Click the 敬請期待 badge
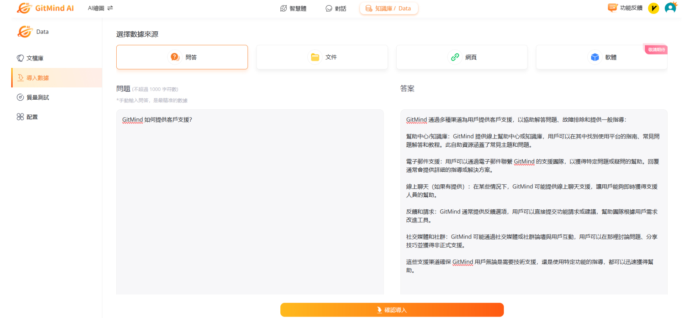The height and width of the screenshot is (318, 695). pyautogui.click(x=656, y=50)
